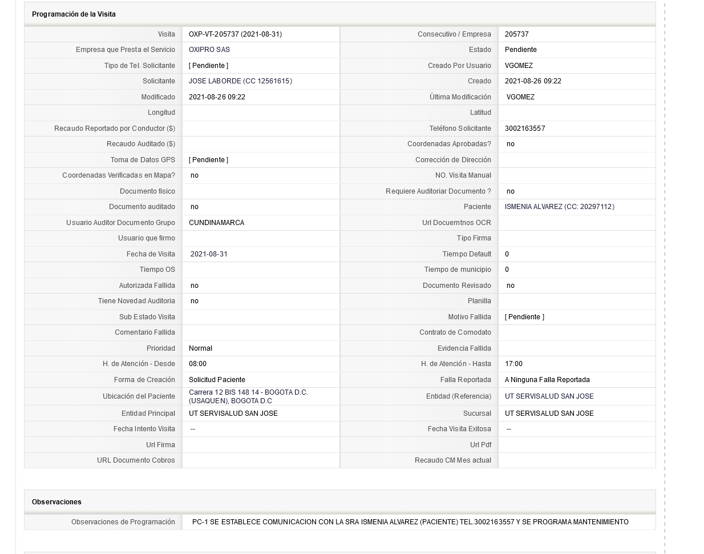Click the Estado value Pendiente

coord(521,50)
